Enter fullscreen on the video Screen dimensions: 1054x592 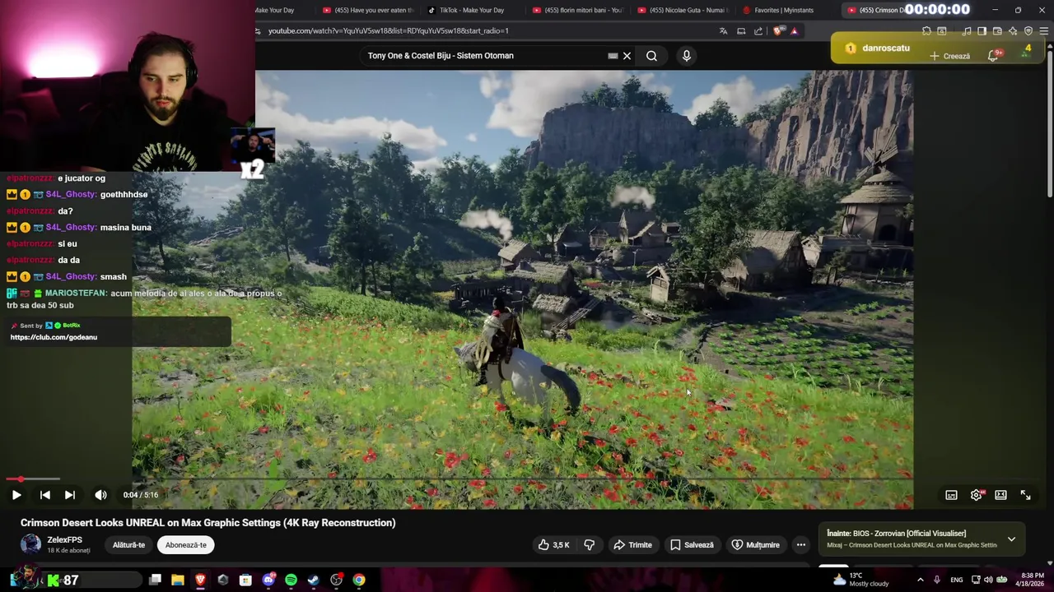[x=1025, y=495]
